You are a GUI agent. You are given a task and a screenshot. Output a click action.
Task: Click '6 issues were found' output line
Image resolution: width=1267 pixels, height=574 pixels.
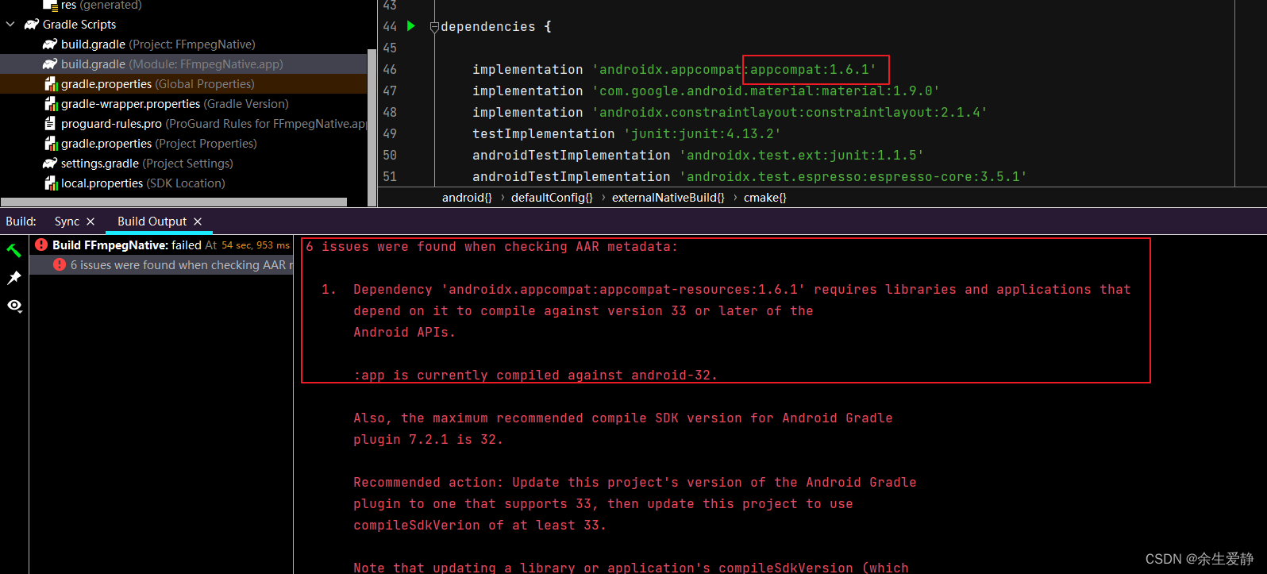pyautogui.click(x=492, y=247)
